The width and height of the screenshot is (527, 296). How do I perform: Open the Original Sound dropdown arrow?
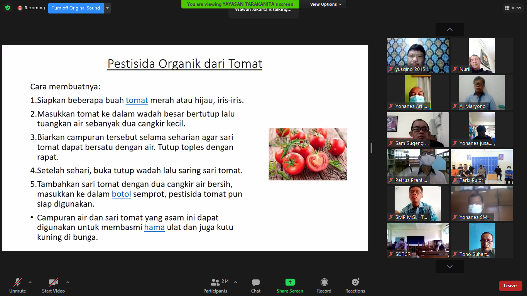107,8
